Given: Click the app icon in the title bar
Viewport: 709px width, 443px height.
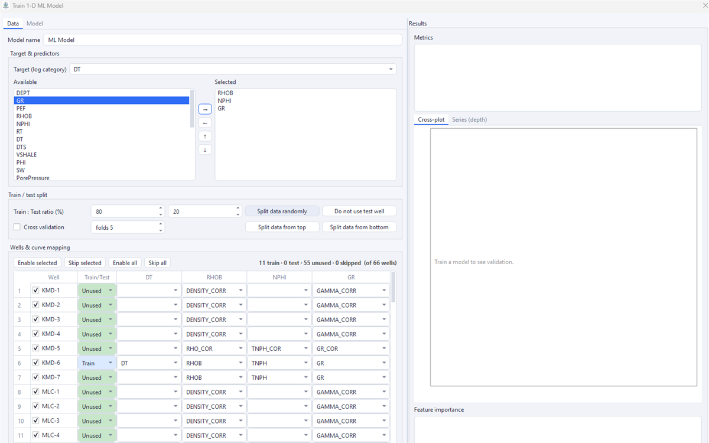Looking at the screenshot, I should [x=6, y=5].
